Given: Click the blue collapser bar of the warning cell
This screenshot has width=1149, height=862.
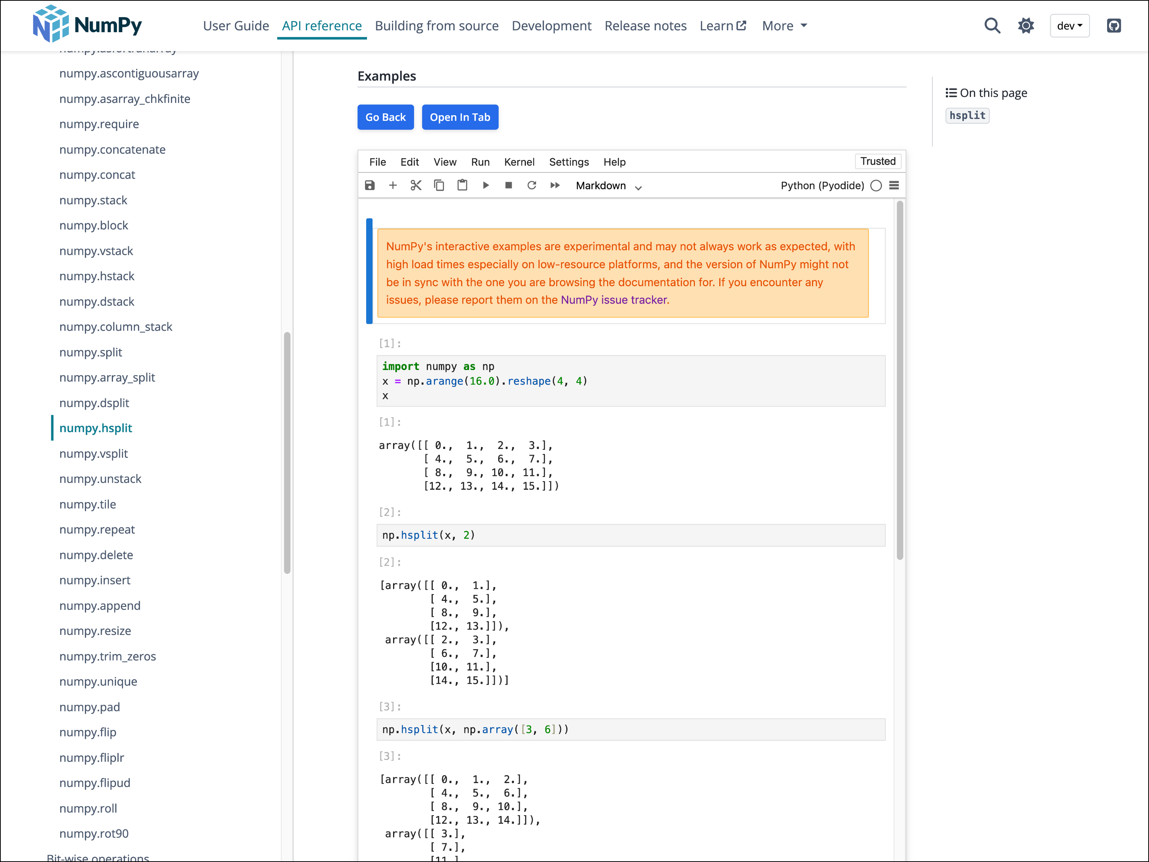Looking at the screenshot, I should 369,271.
